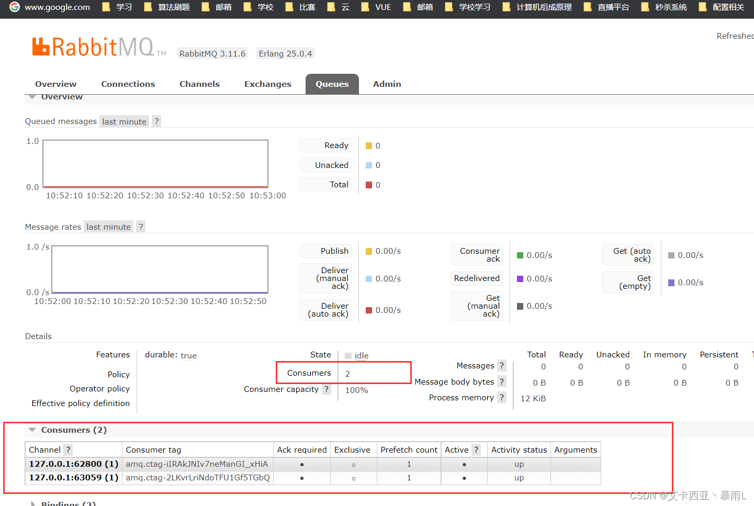Image resolution: width=754 pixels, height=506 pixels.
Task: Click the idle state label
Action: click(362, 356)
